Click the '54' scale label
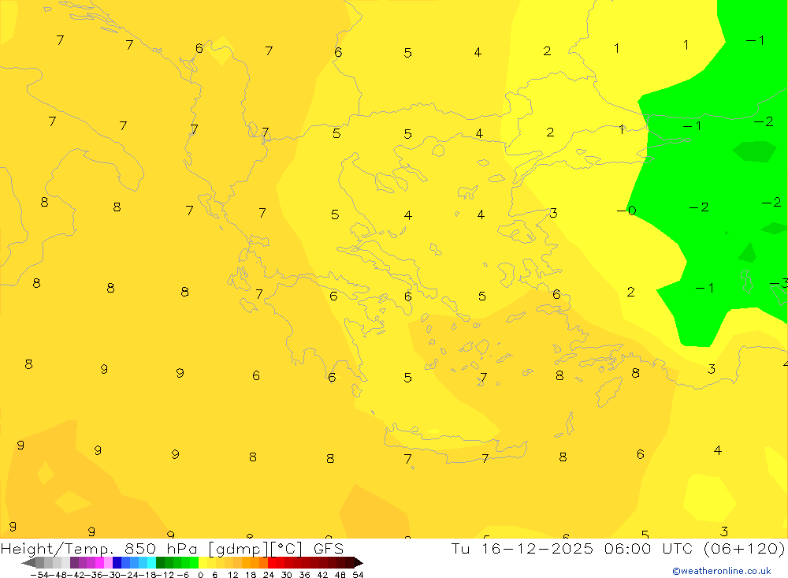 359,575
